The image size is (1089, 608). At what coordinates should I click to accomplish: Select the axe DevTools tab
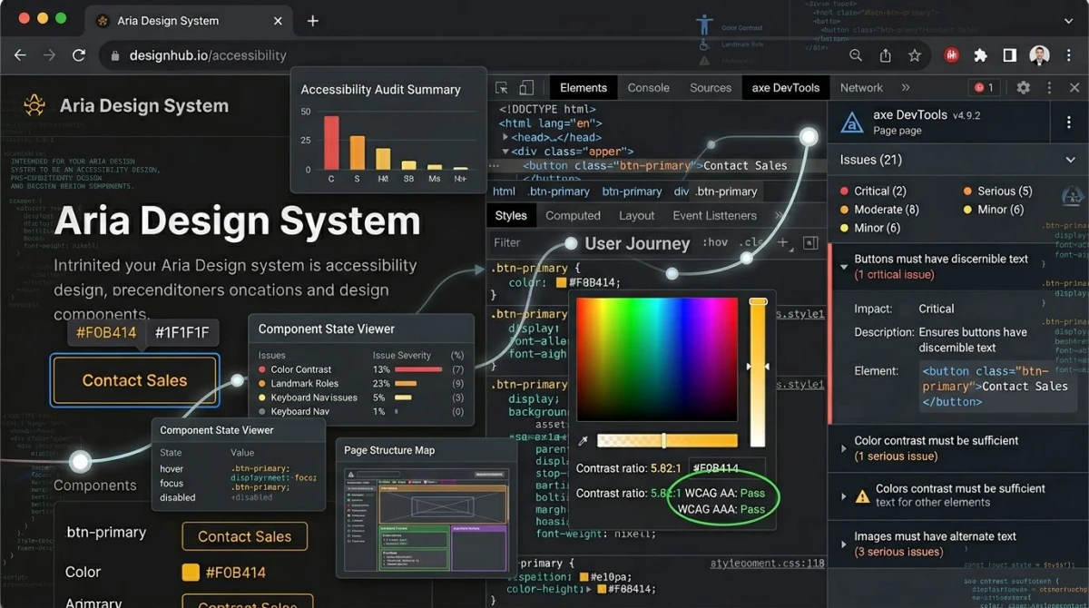tap(785, 88)
